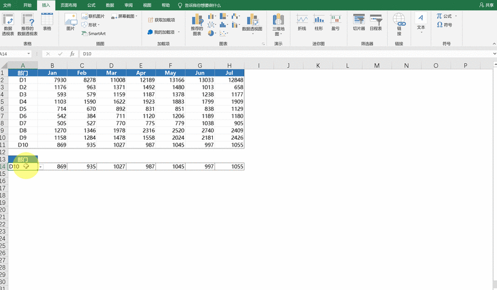
Task: Open the Equation (公式) dropdown arrow
Action: (456, 16)
